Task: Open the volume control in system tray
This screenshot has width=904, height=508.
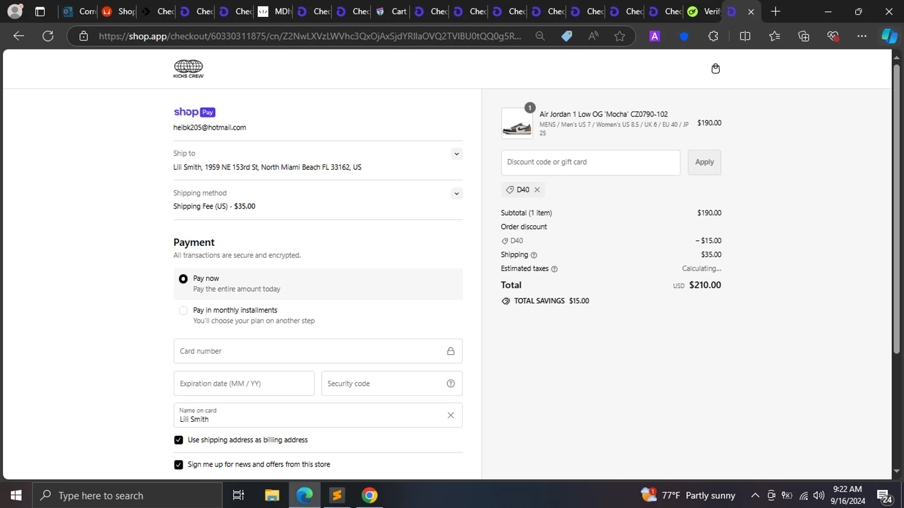Action: [818, 495]
